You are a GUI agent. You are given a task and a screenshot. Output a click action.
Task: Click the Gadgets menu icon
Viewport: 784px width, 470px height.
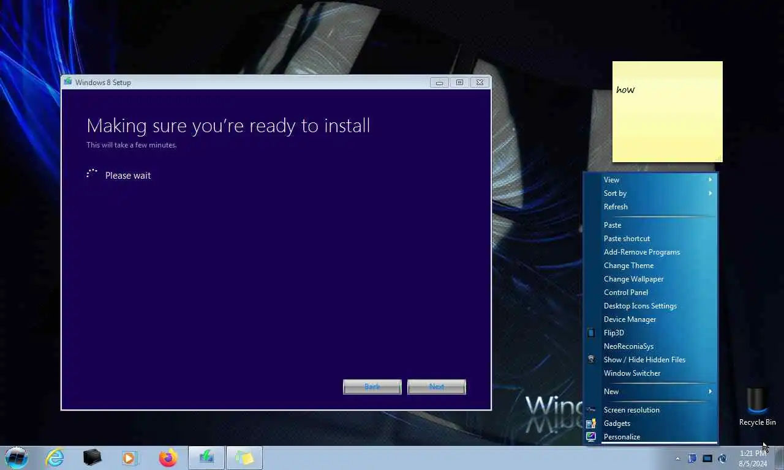(x=591, y=423)
